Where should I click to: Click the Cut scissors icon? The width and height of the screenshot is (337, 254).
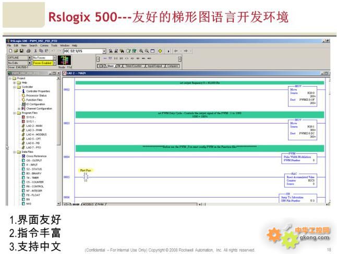point(35,51)
